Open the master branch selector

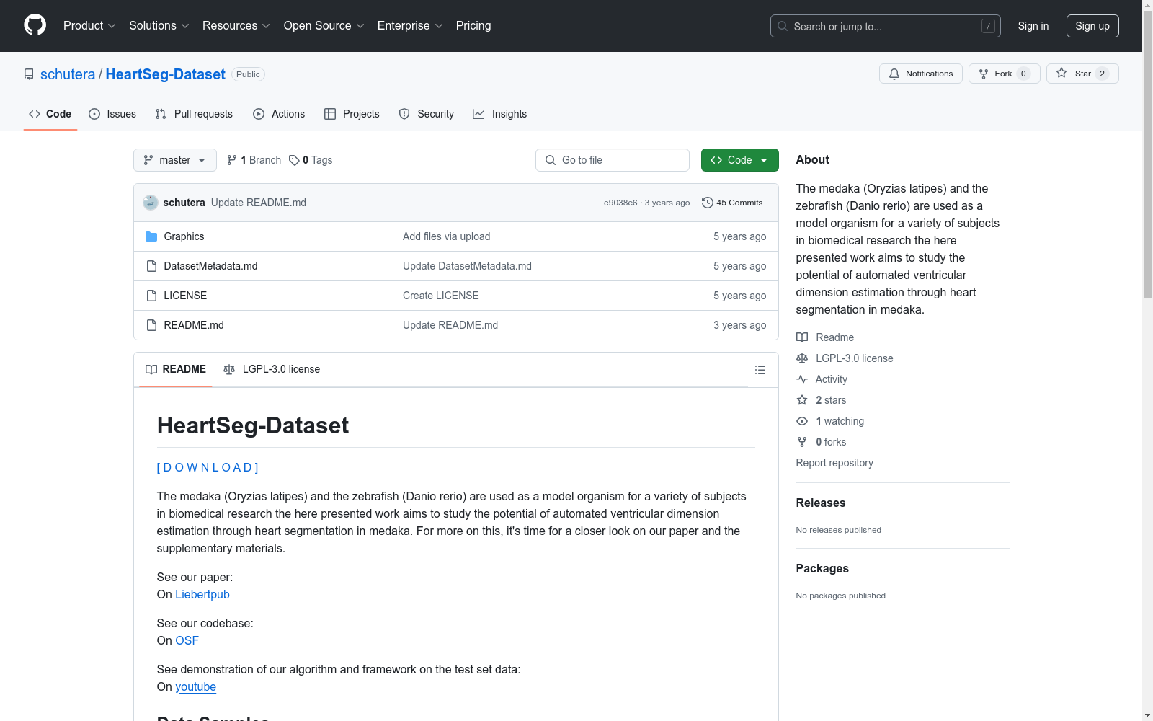175,160
